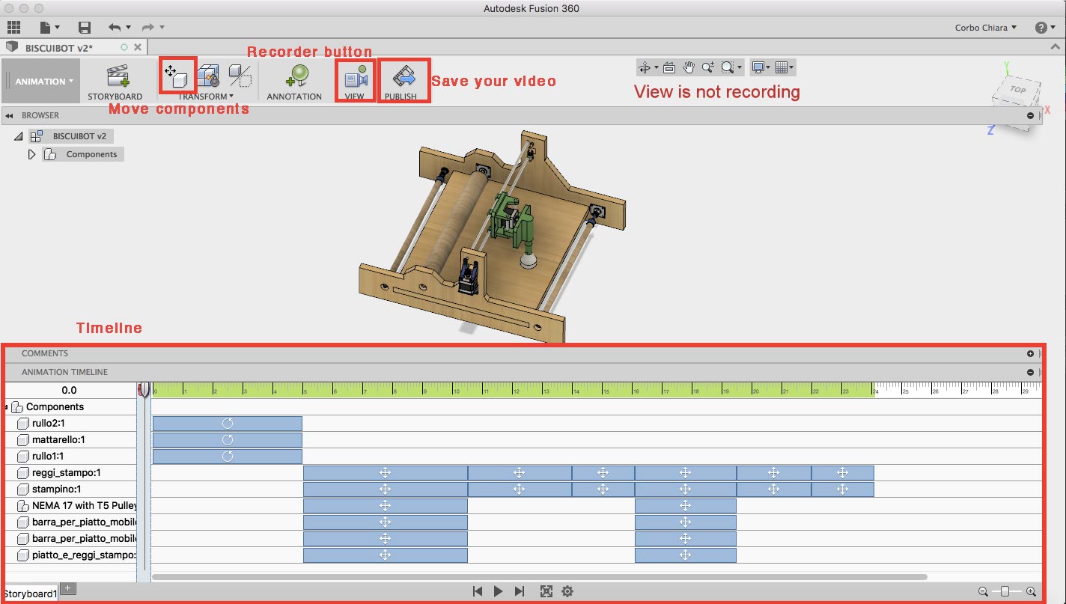Image resolution: width=1066 pixels, height=604 pixels.
Task: Collapse the BISCUIBOT v2 browser node
Action: (18, 136)
